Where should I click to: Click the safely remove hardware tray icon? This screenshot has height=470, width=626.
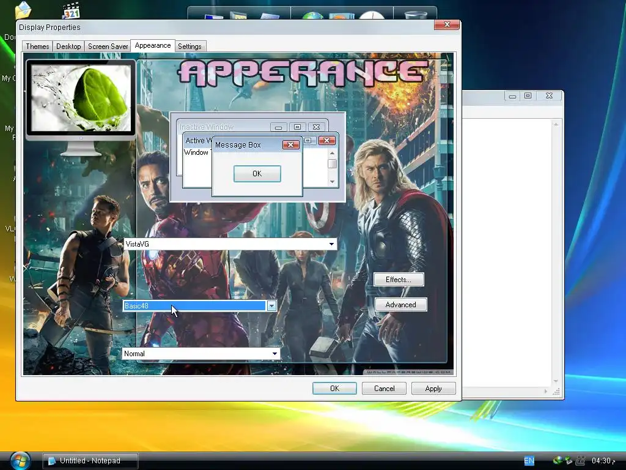(x=569, y=460)
